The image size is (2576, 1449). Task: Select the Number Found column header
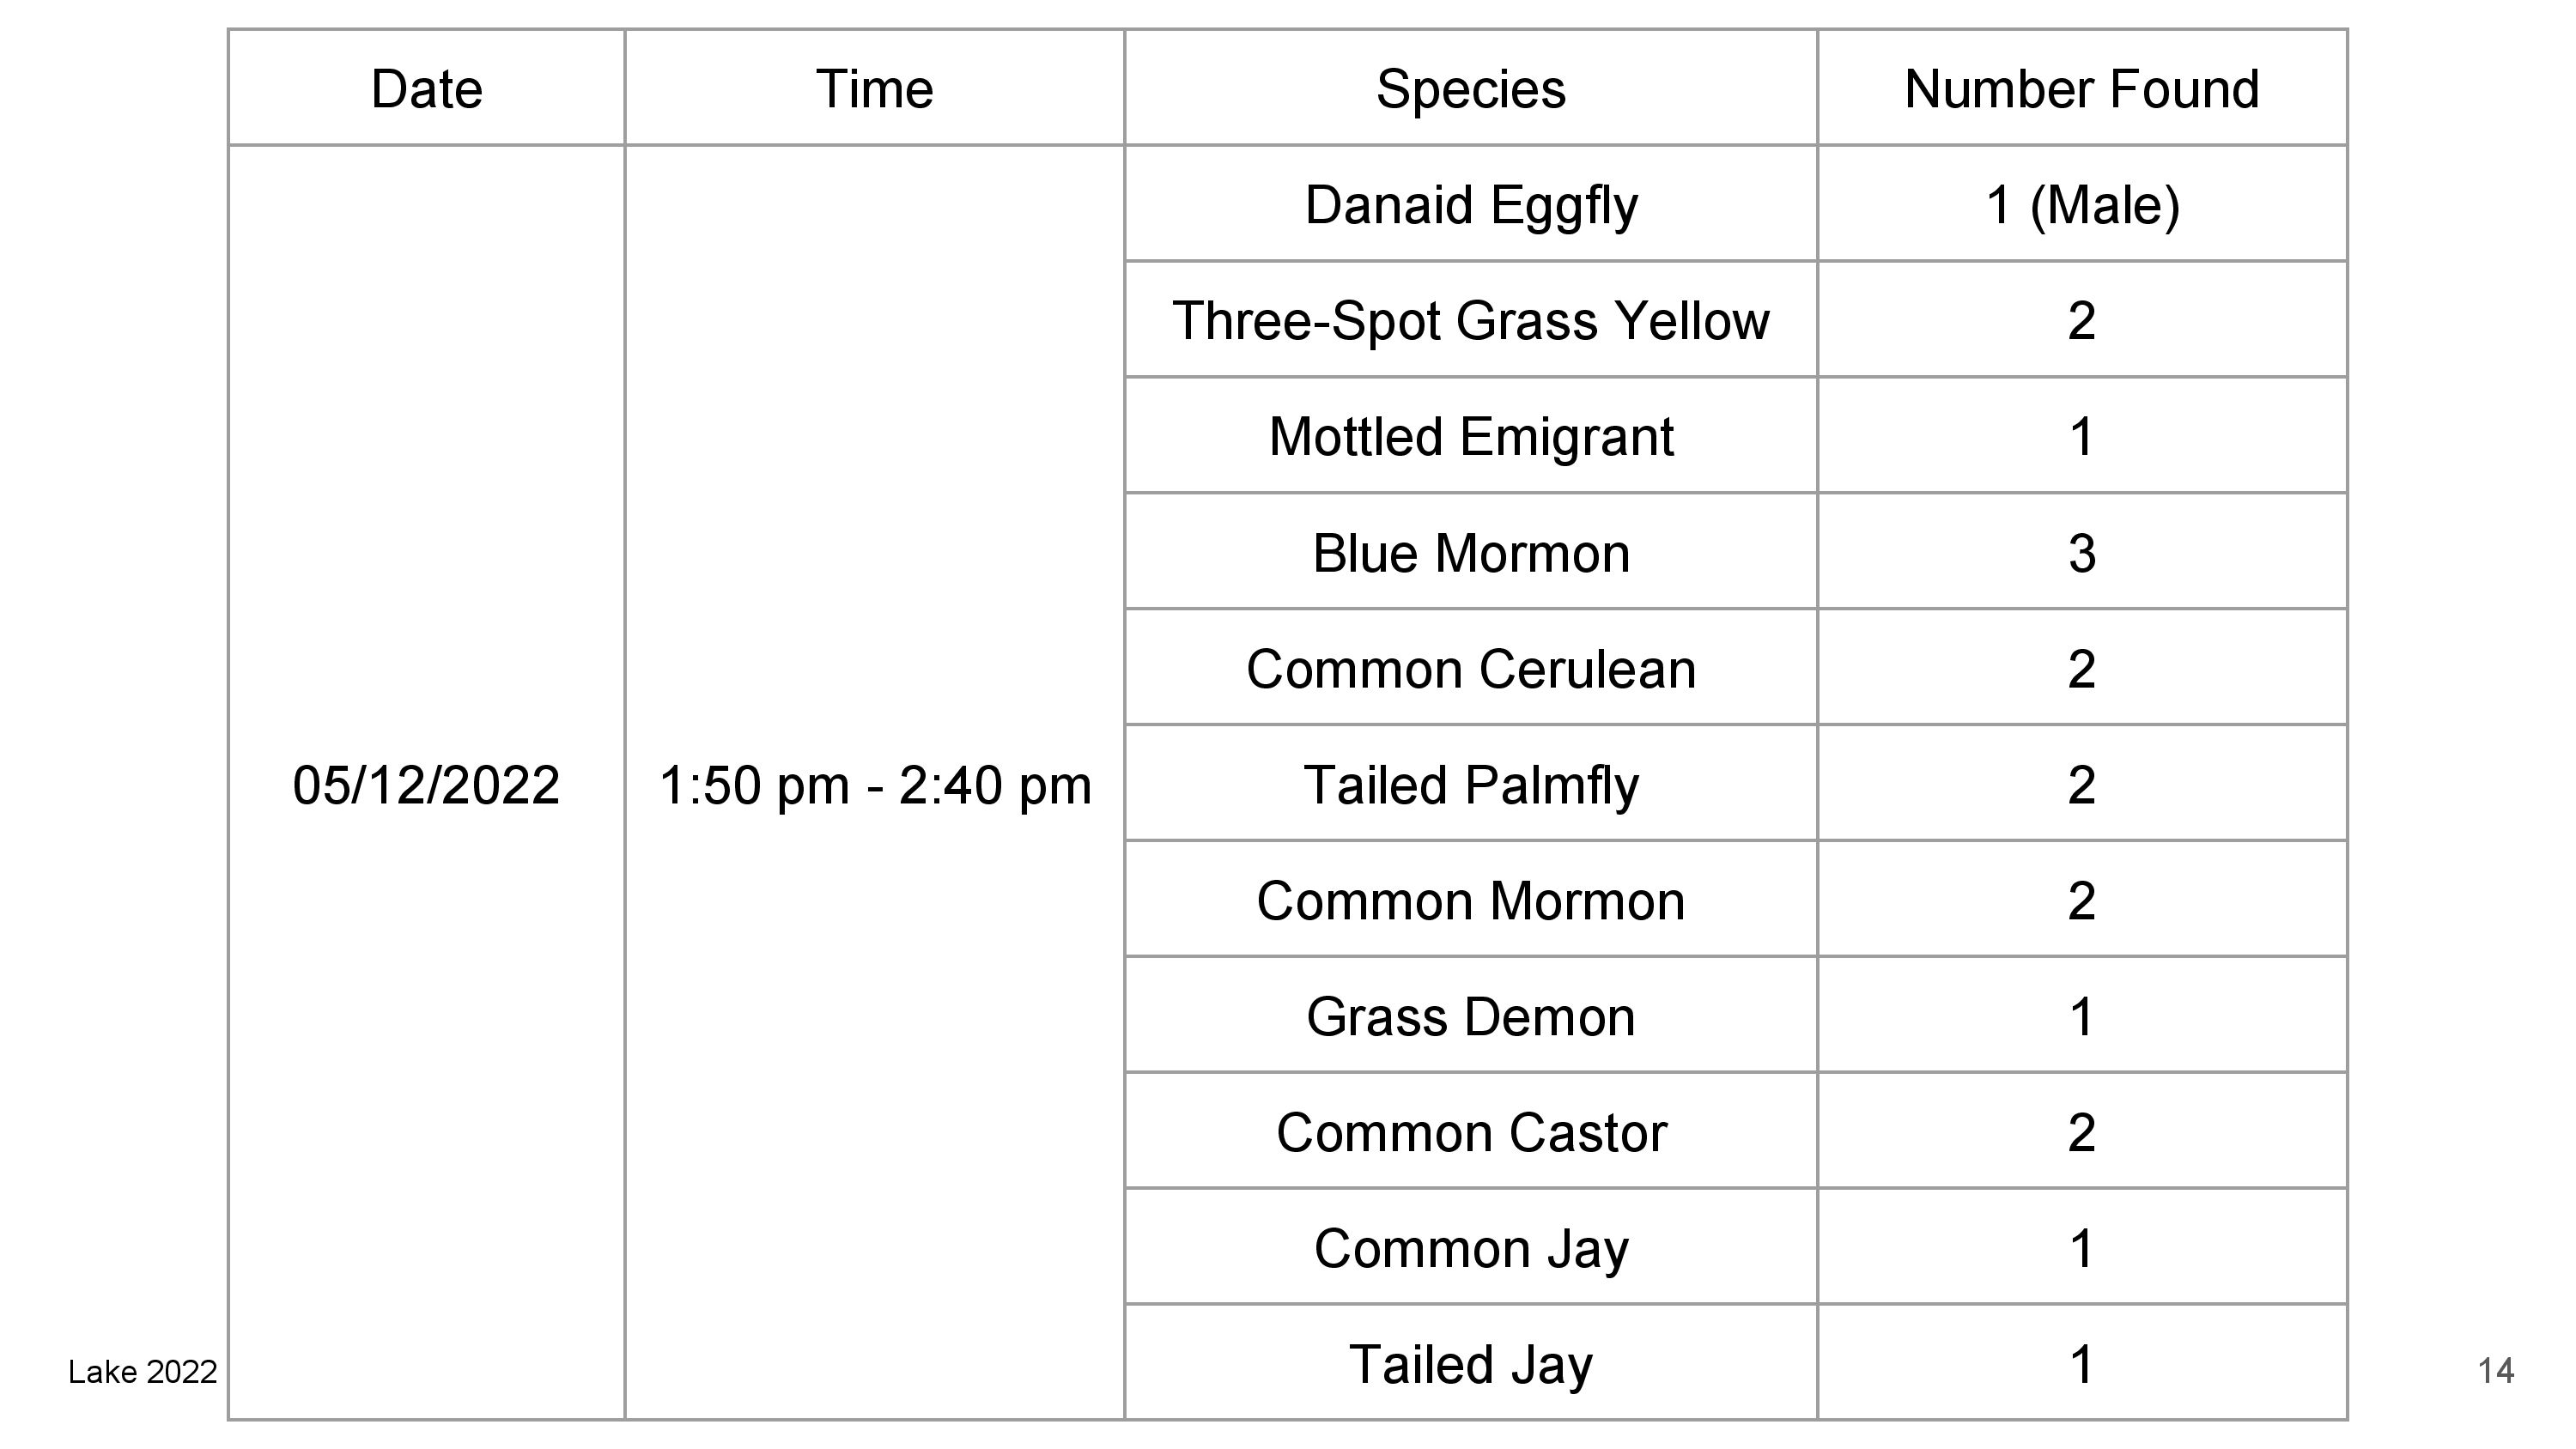pyautogui.click(x=2081, y=89)
